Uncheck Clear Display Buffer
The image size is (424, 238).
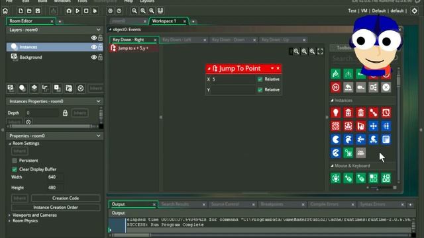pos(15,169)
